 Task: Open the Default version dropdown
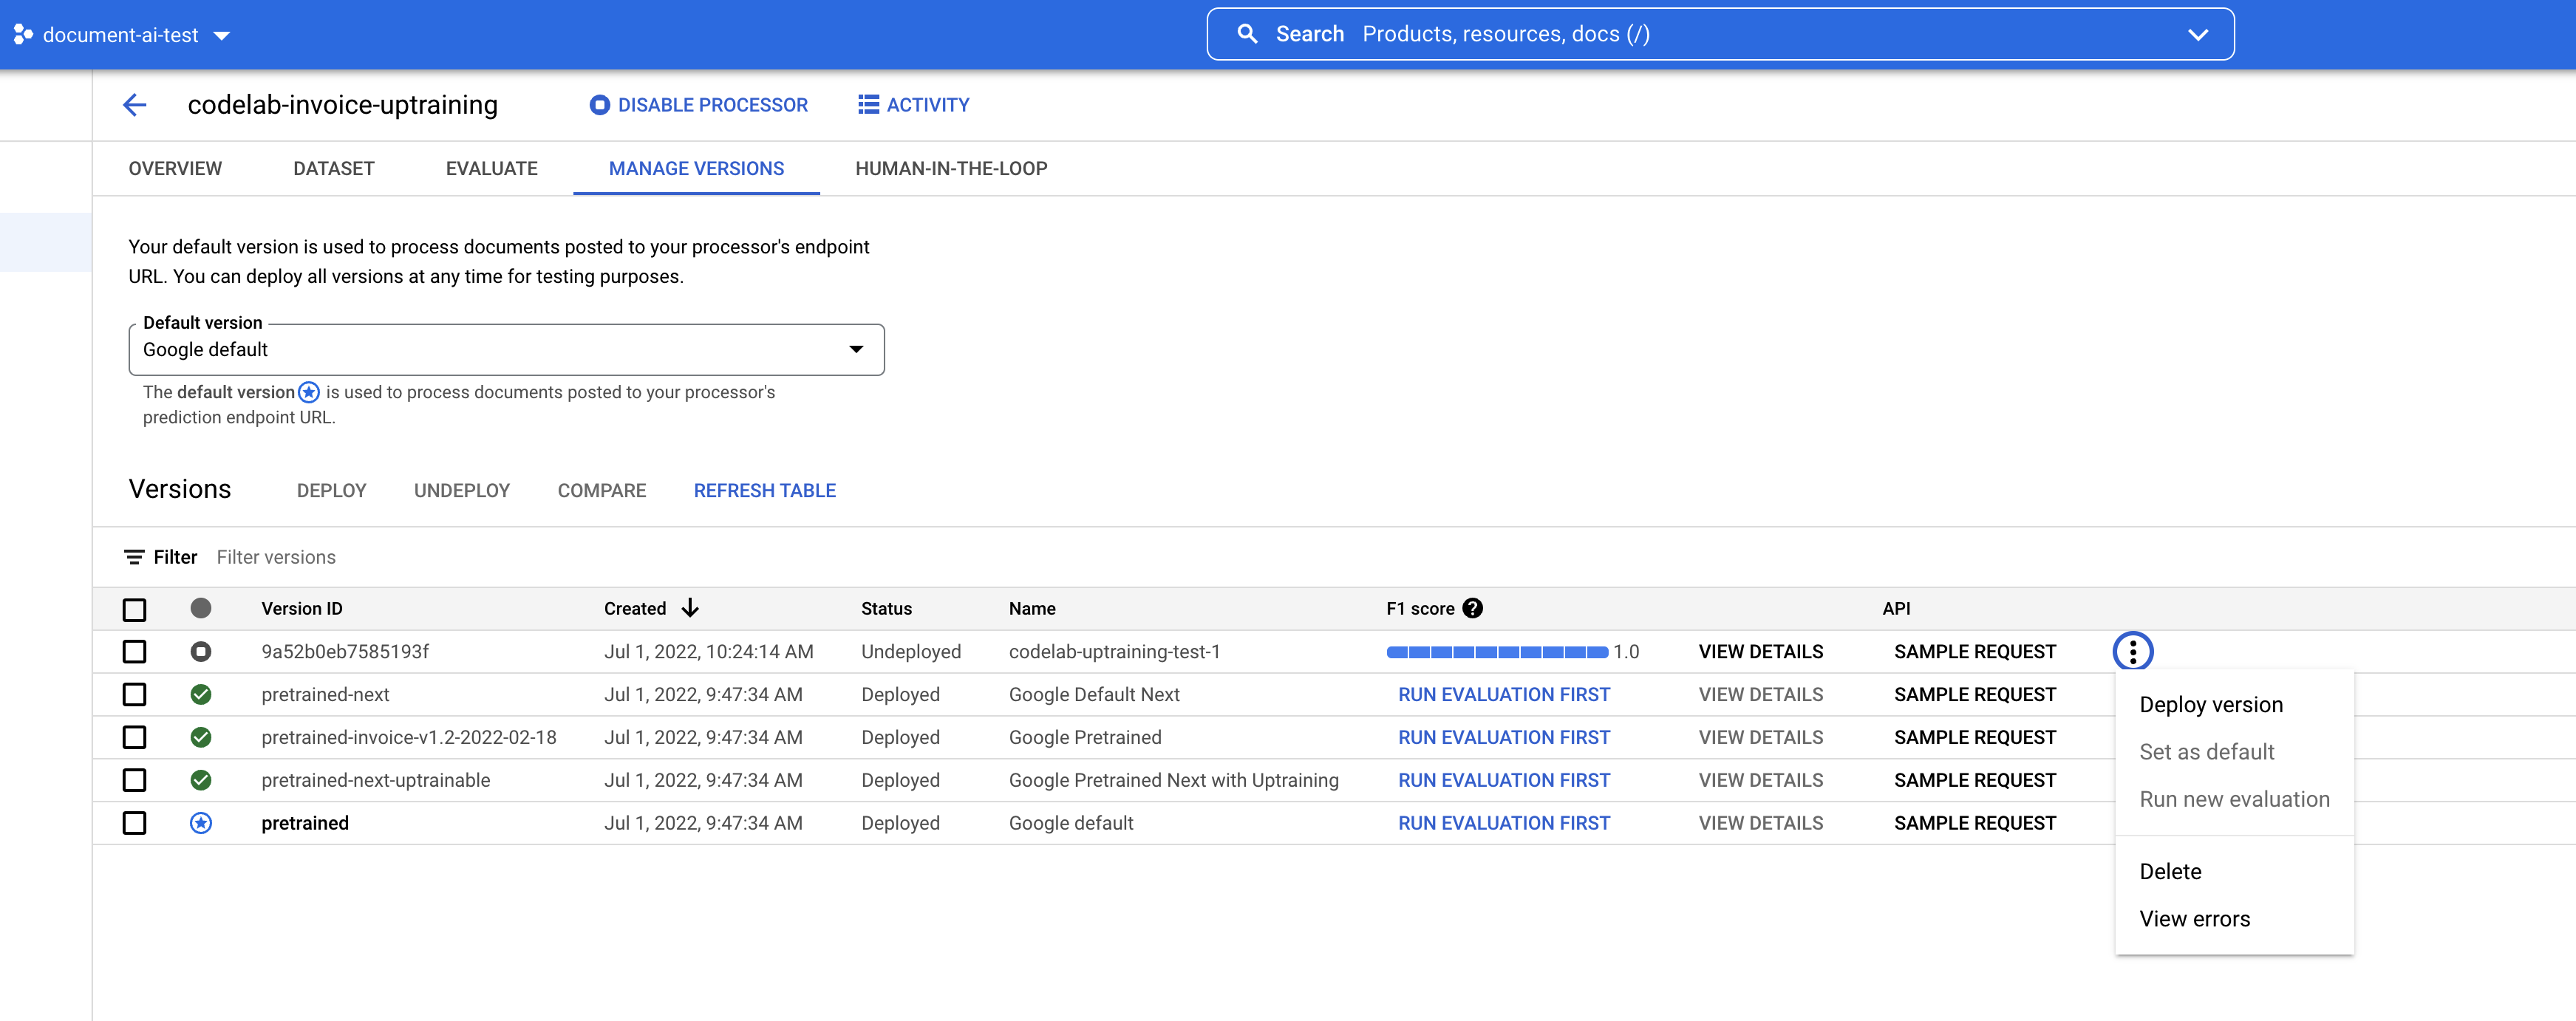point(506,349)
